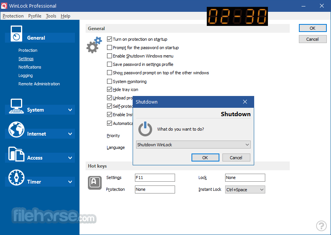Screen dimensions: 331x235
Task: Open Settings page in sidebar
Action: [x=26, y=59]
